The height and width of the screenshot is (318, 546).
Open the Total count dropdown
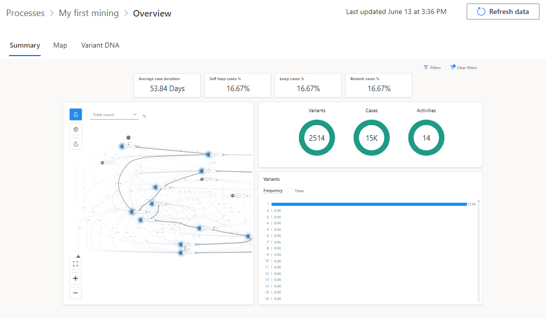pos(114,115)
